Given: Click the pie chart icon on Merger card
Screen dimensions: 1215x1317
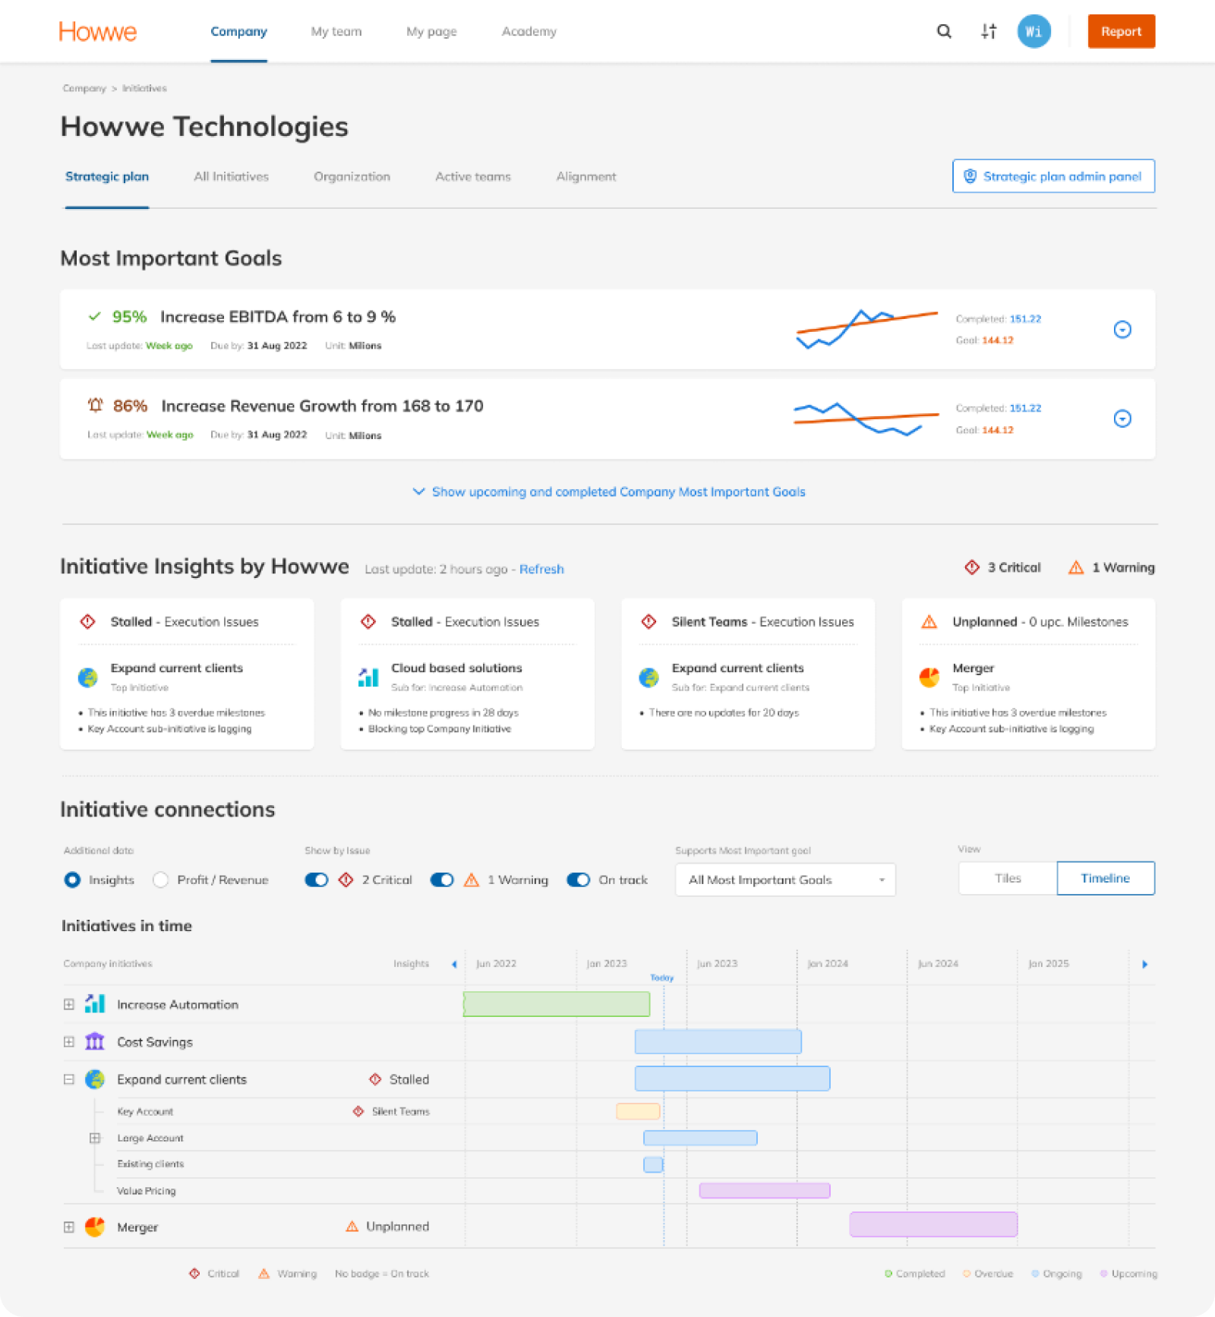Looking at the screenshot, I should (x=929, y=677).
